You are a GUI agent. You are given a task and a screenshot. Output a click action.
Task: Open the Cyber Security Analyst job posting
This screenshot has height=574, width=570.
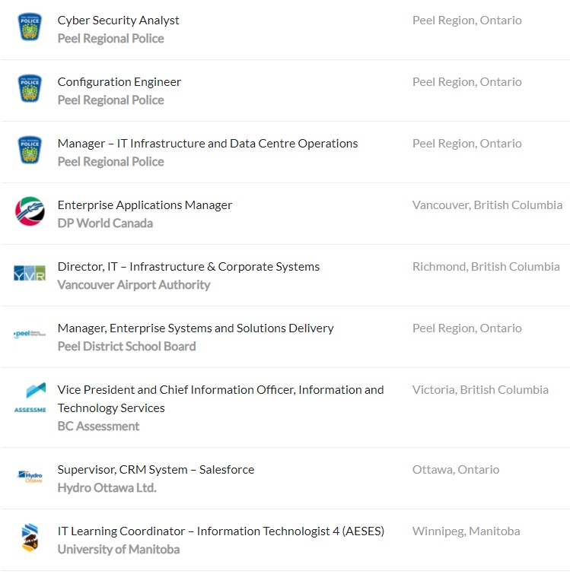(119, 21)
